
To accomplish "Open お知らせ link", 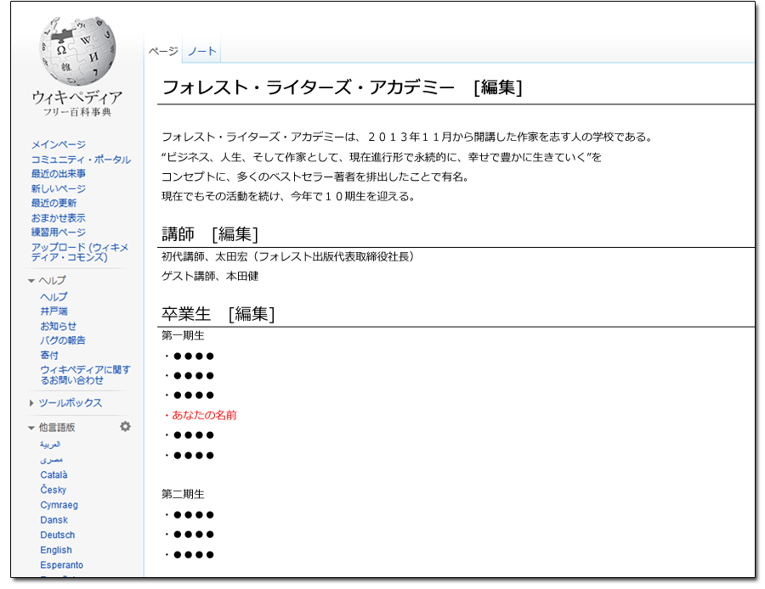I will [x=58, y=326].
